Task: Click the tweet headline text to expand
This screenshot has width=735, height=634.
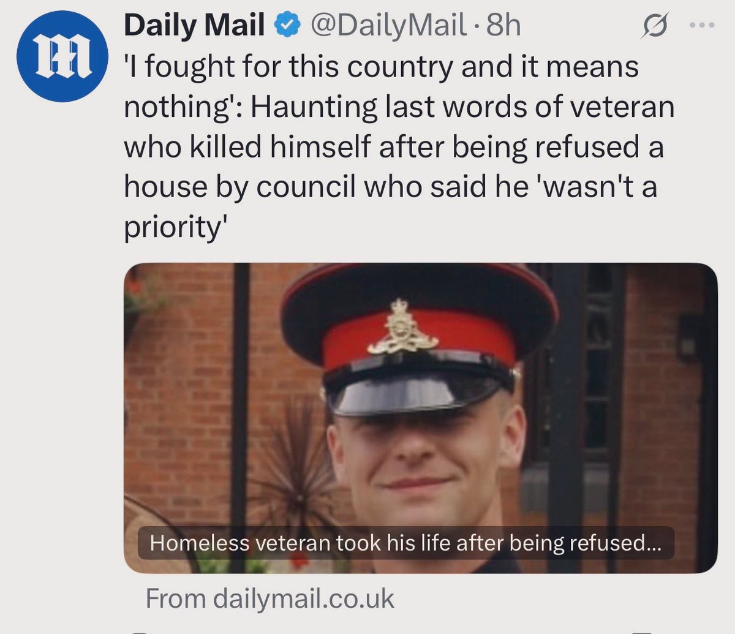Action: tap(399, 147)
